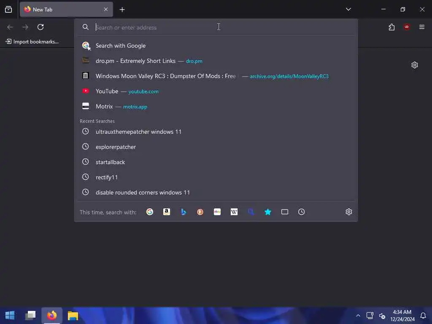This screenshot has height=324, width=432.
Task: Open Windows Moon Valley RC3 archive.org suggestion
Action: coord(216,76)
